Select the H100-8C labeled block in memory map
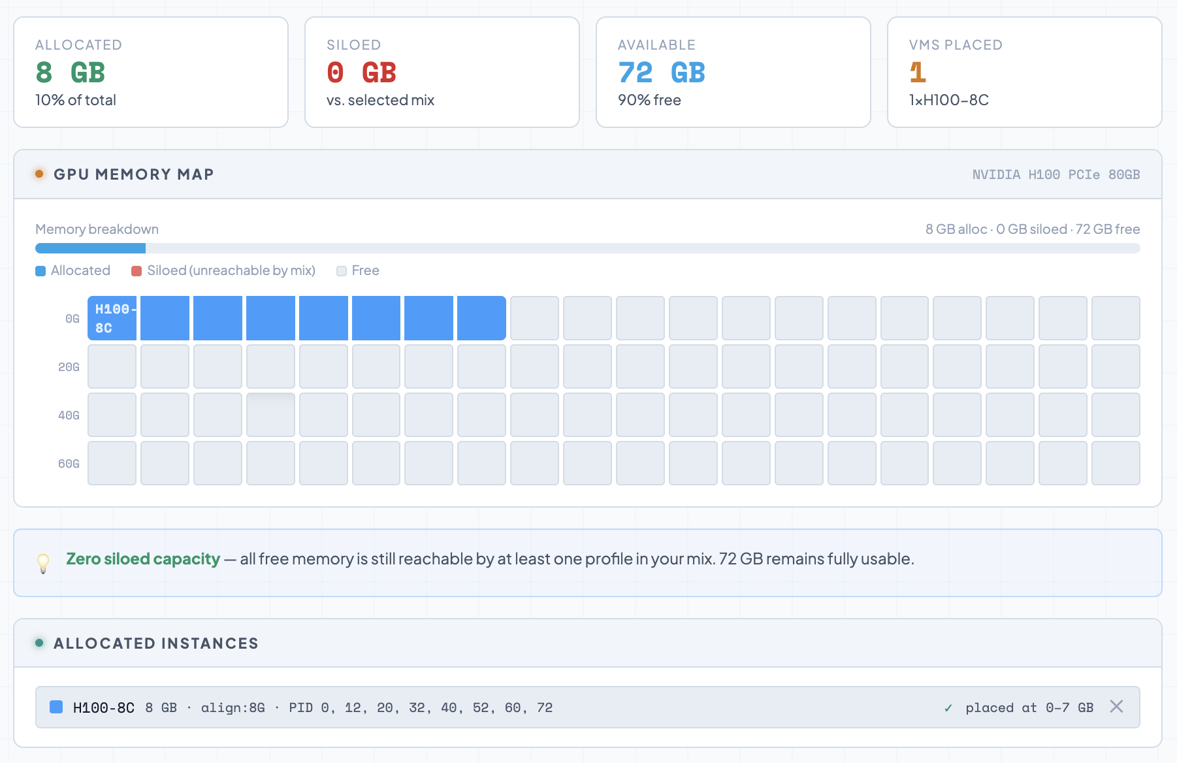Viewport: 1177px width, 763px height. pyautogui.click(x=112, y=318)
